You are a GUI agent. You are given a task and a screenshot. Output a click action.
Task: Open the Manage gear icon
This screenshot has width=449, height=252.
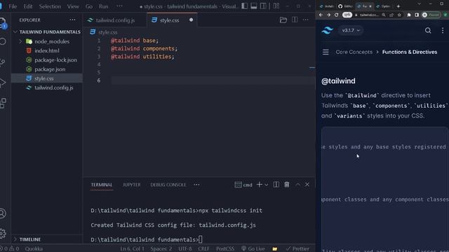coord(3,233)
